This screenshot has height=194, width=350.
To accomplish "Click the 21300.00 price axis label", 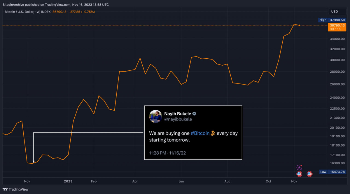I will [x=337, y=118].
